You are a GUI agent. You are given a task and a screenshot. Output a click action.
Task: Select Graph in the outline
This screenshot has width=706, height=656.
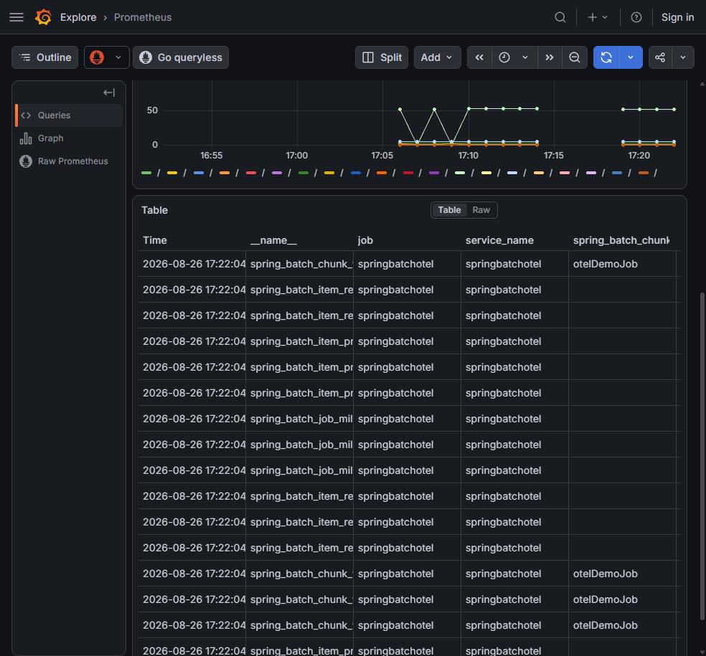pyautogui.click(x=69, y=138)
